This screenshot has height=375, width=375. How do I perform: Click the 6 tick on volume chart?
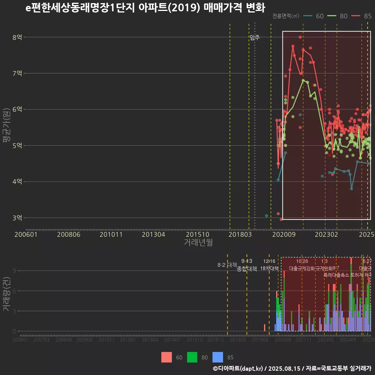coord(14,291)
